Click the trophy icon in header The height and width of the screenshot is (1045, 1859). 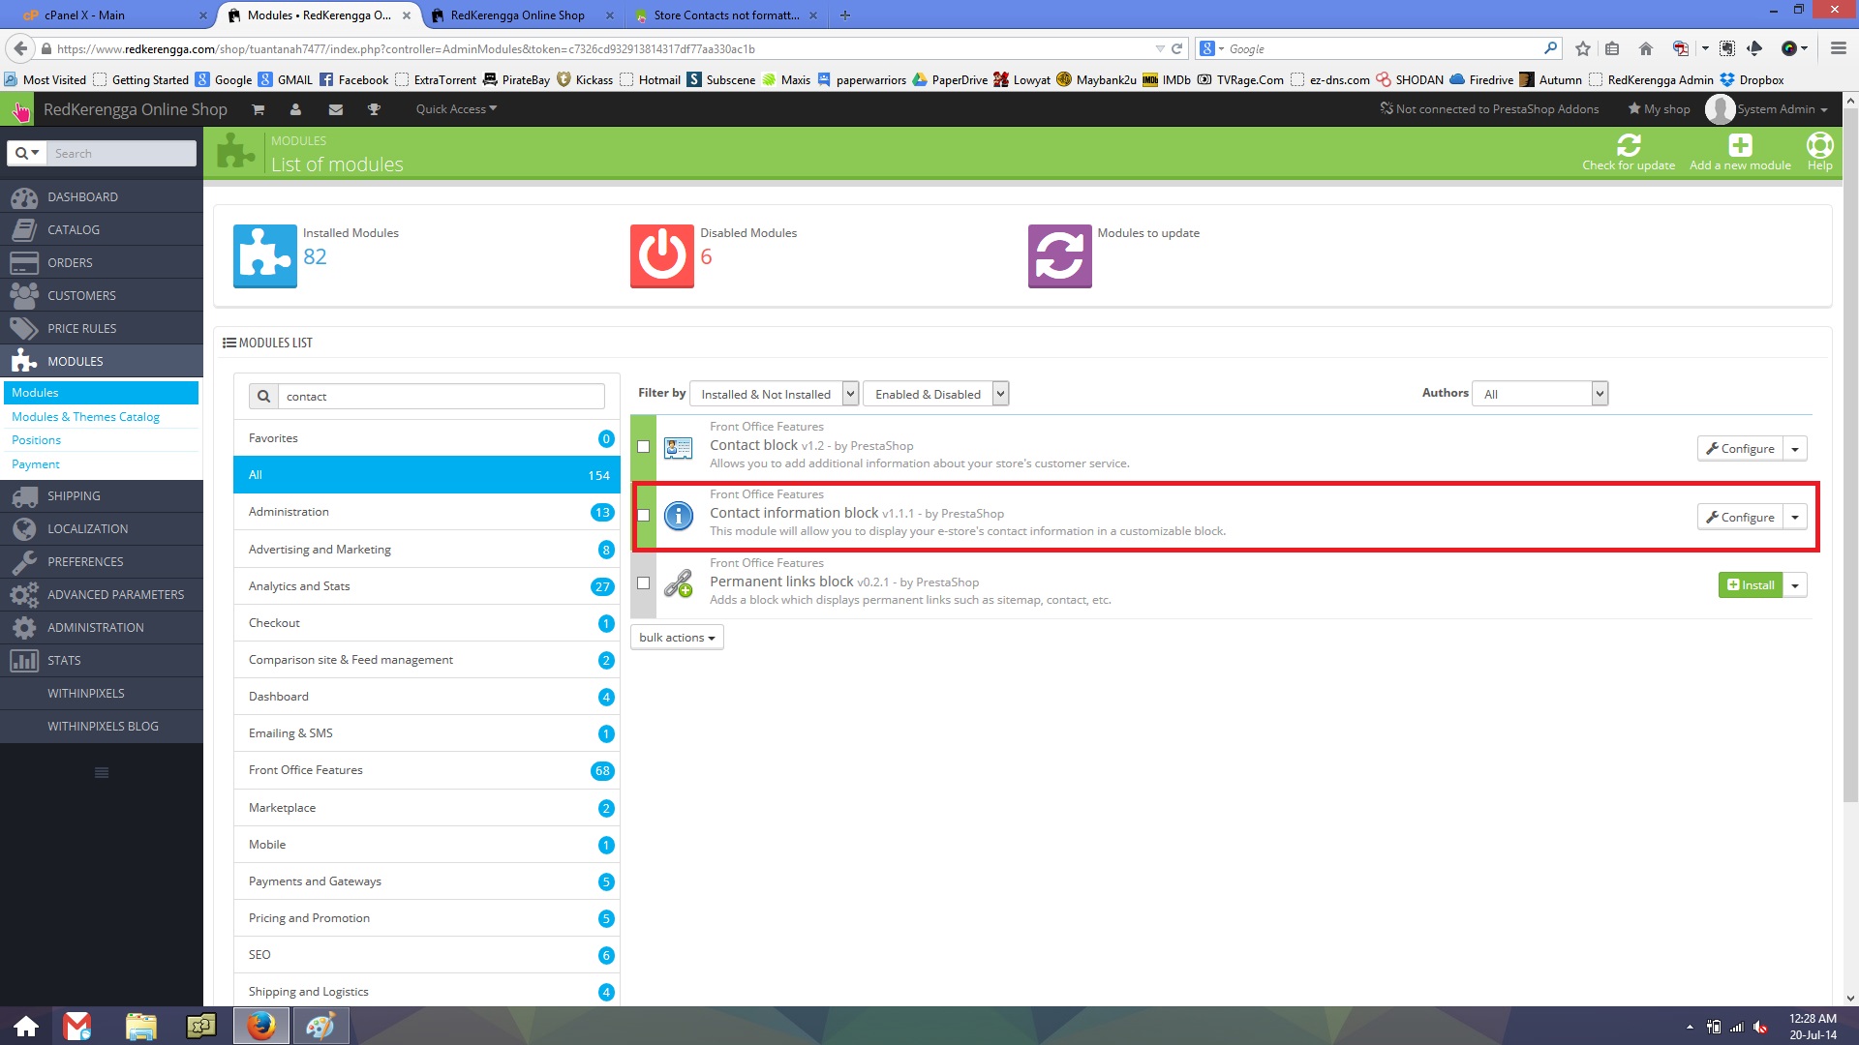click(x=374, y=109)
